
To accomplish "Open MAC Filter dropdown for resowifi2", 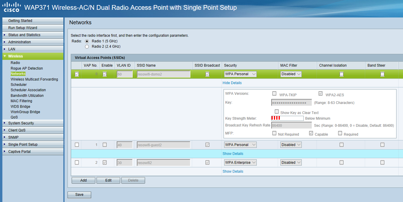I will (x=291, y=163).
